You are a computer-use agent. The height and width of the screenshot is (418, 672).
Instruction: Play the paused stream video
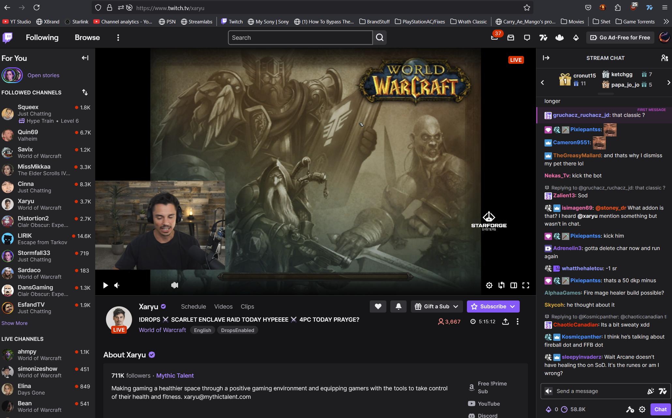(x=105, y=285)
